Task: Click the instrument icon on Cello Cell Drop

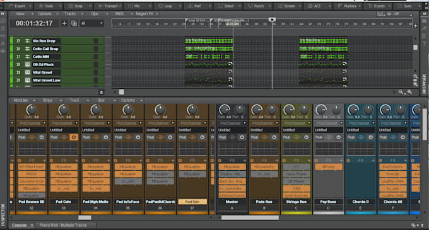Action: point(27,49)
